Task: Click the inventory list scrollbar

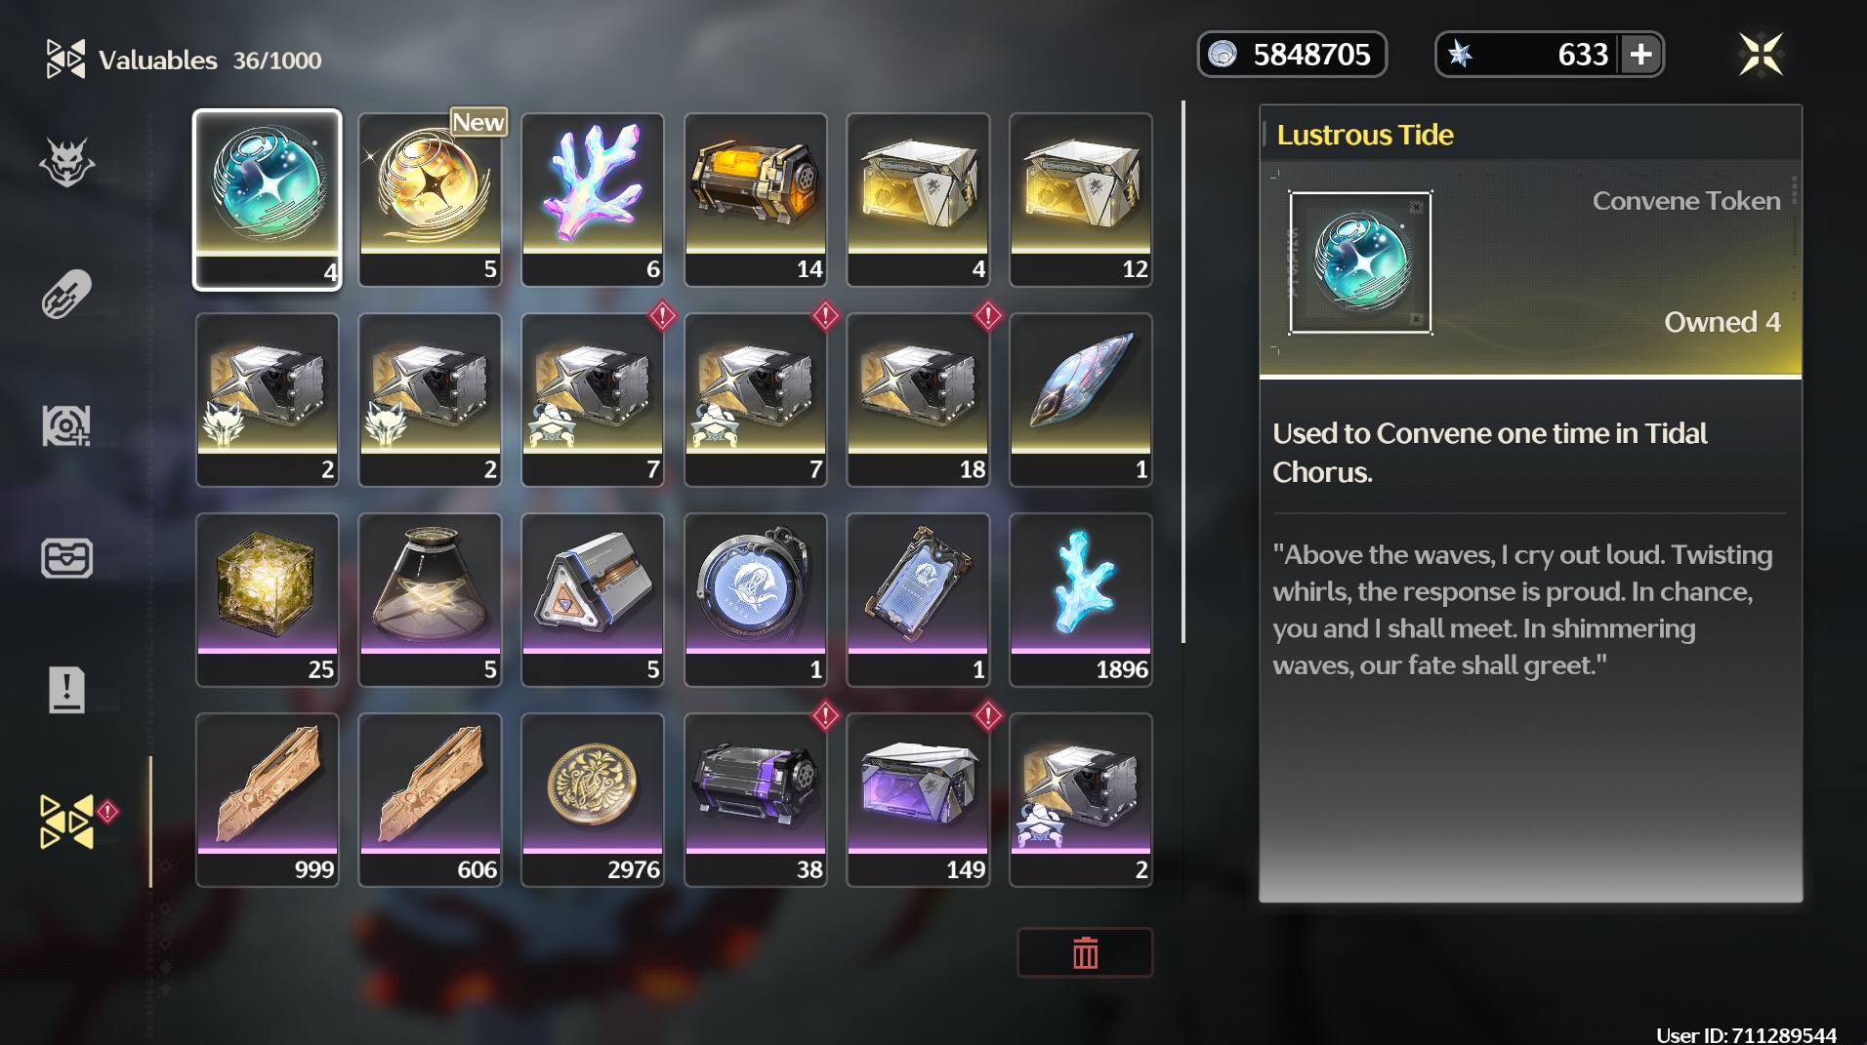Action: coord(1183,372)
